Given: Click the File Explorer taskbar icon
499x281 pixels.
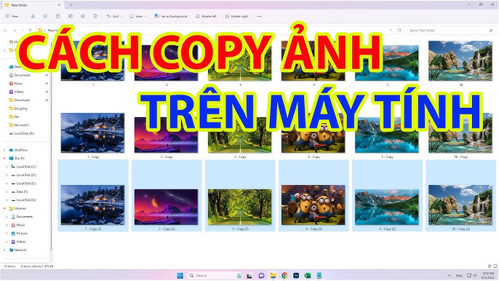Looking at the screenshot, I should [273, 275].
